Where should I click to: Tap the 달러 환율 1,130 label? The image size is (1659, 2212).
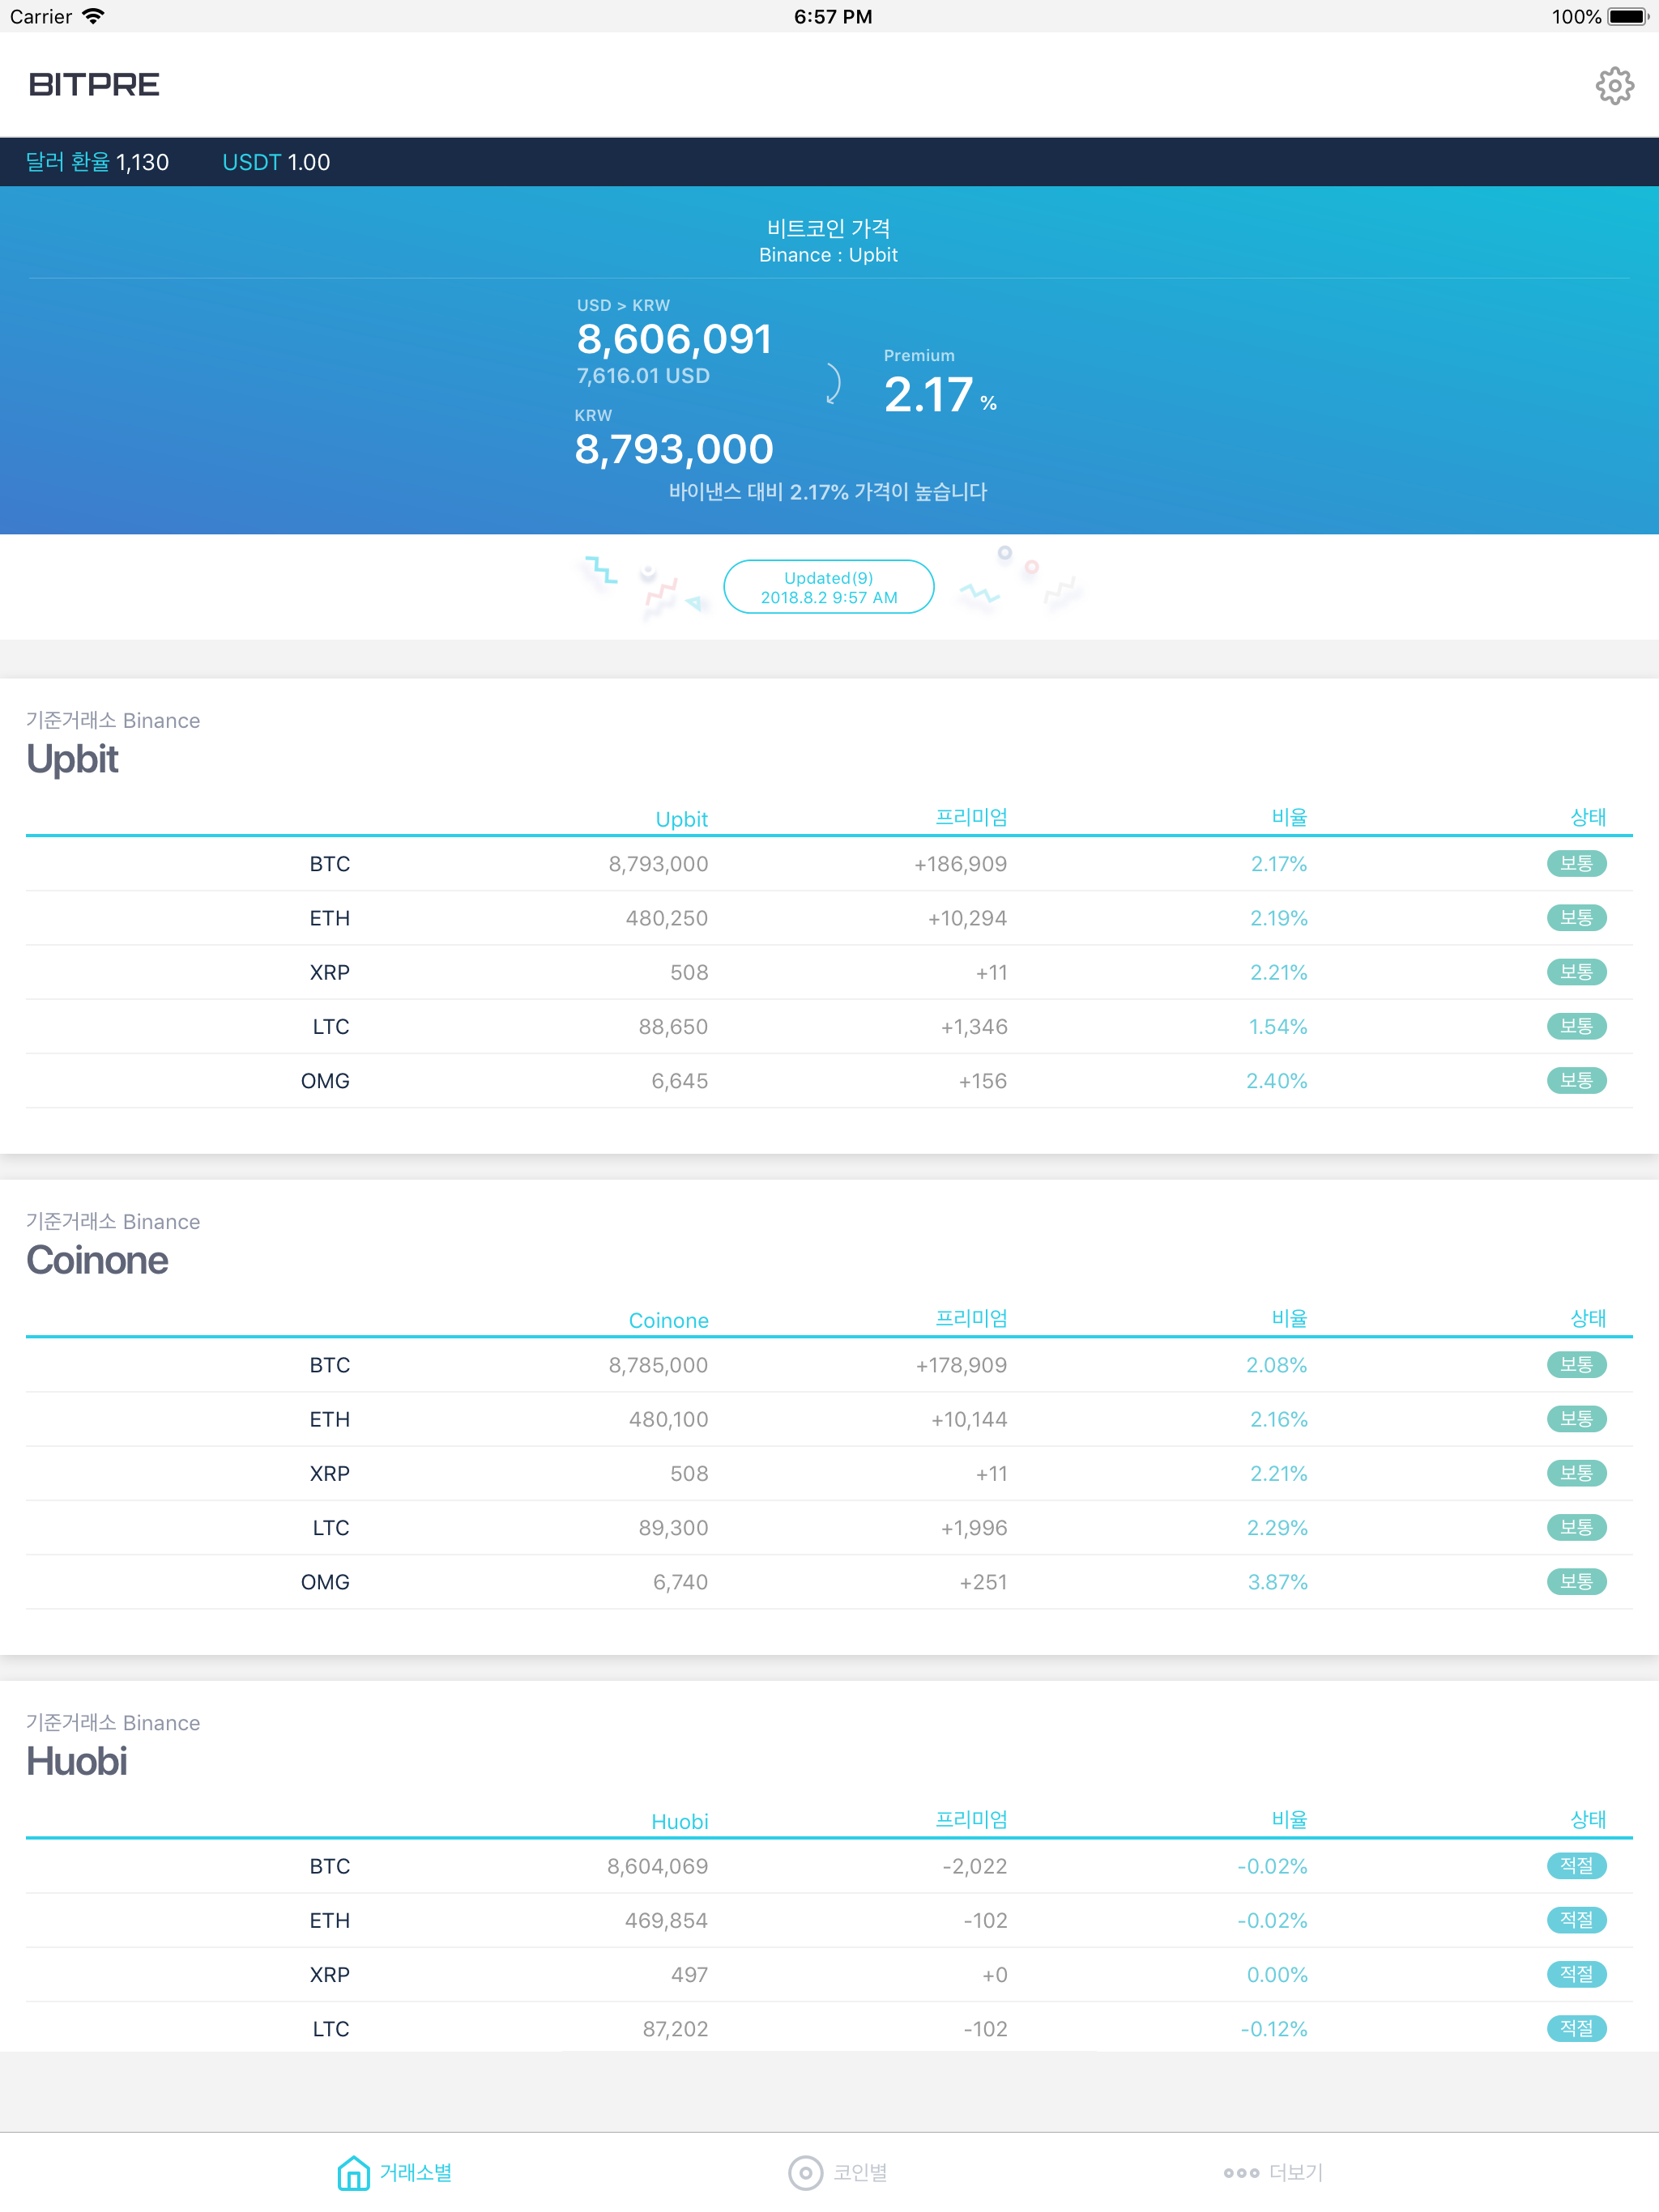coord(97,162)
